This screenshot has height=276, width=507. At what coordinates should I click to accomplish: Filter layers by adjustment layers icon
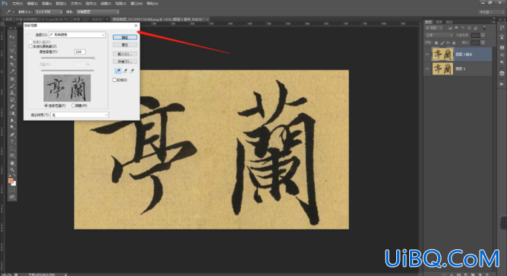(x=456, y=28)
